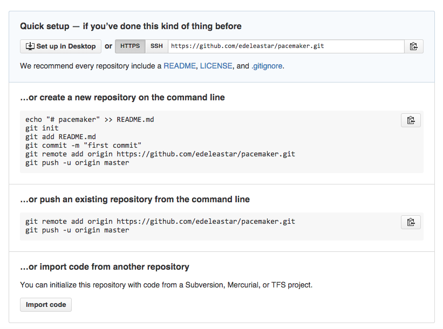Open the README link

click(x=180, y=66)
